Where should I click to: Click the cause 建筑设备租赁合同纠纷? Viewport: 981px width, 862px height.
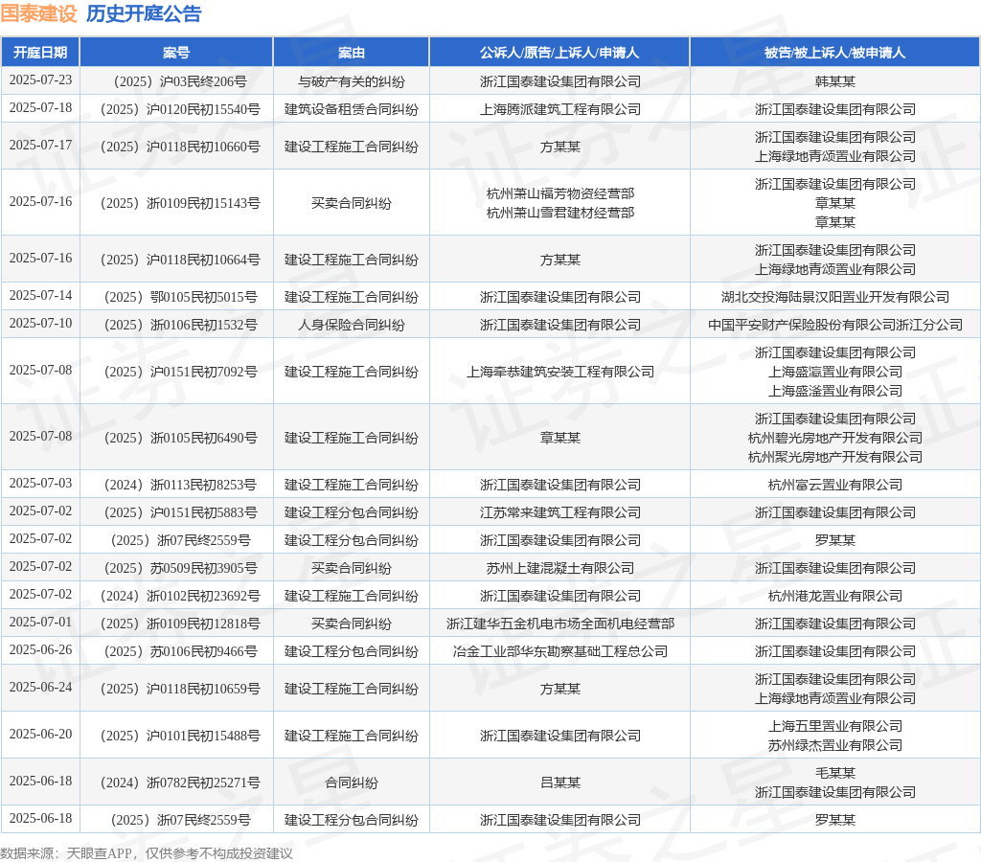[x=351, y=109]
